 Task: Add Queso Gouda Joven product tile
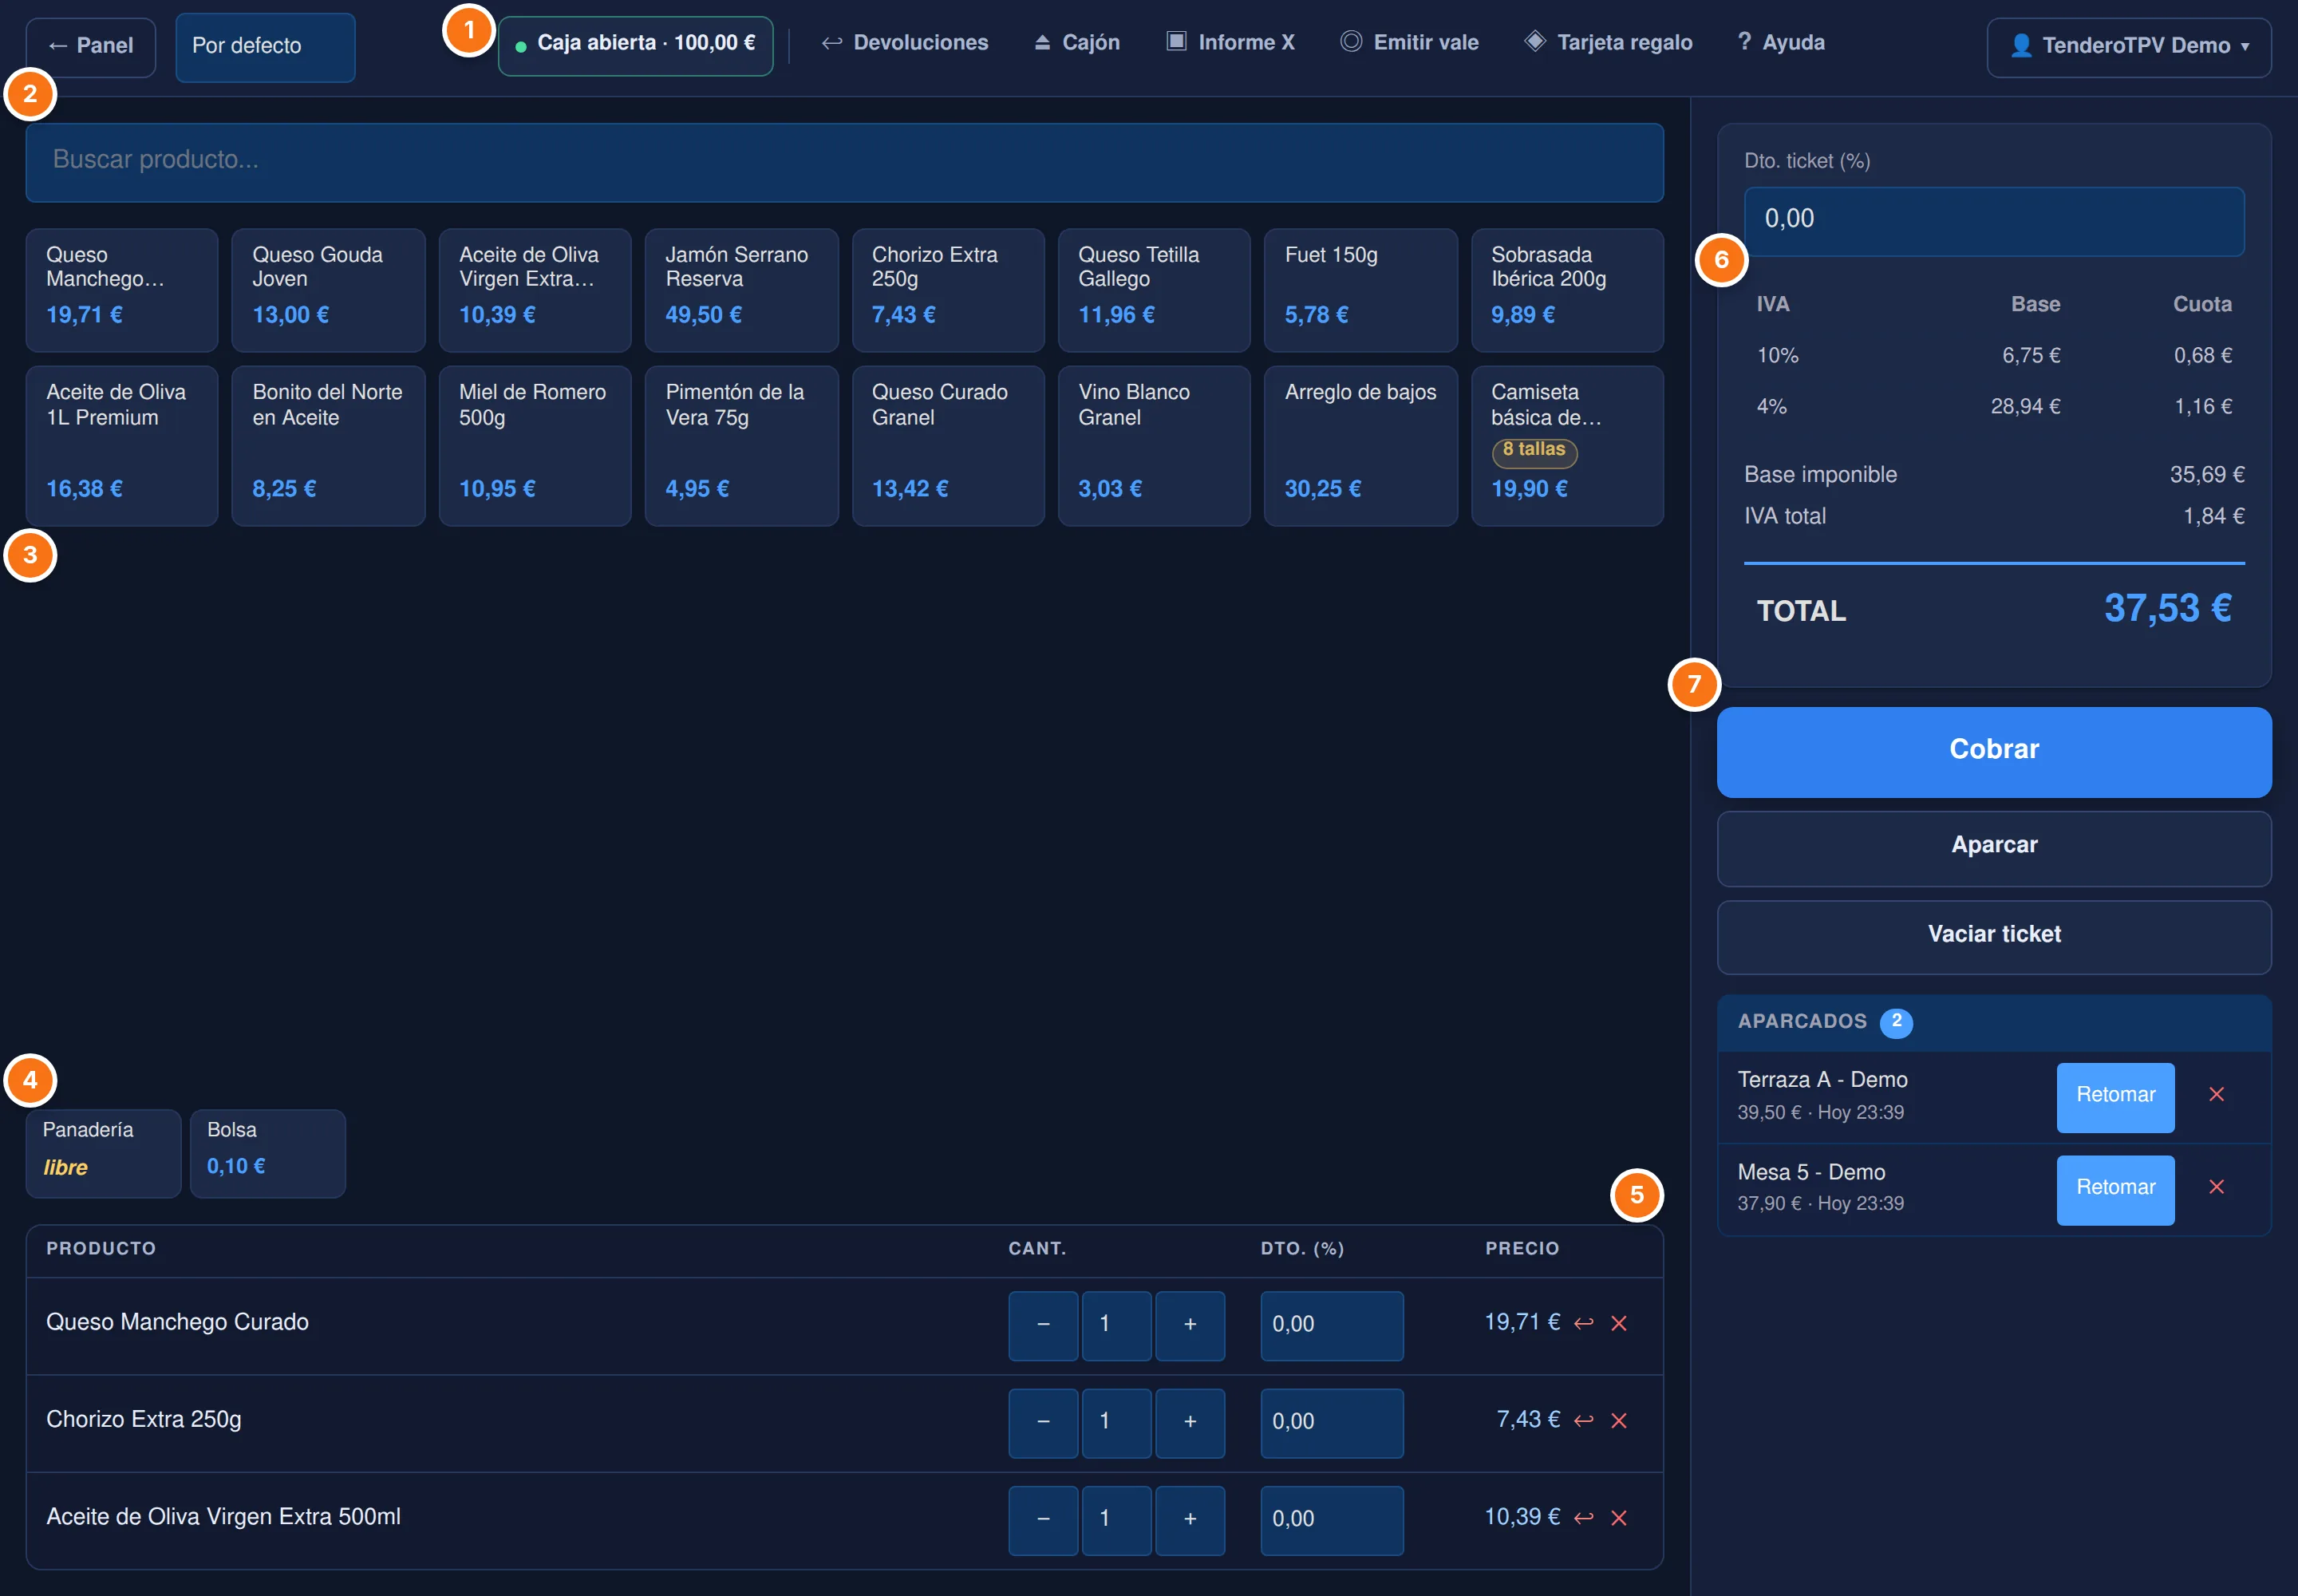point(328,289)
